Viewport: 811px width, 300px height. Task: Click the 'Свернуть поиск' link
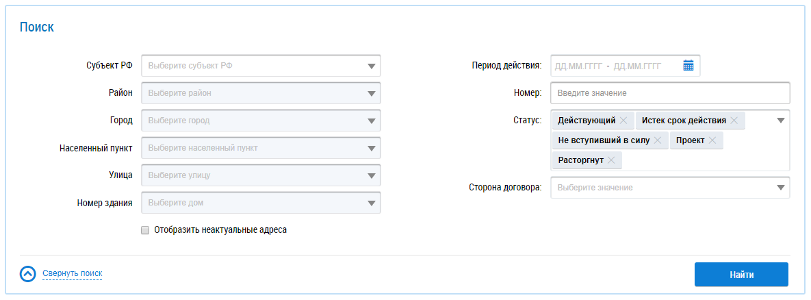click(x=73, y=273)
